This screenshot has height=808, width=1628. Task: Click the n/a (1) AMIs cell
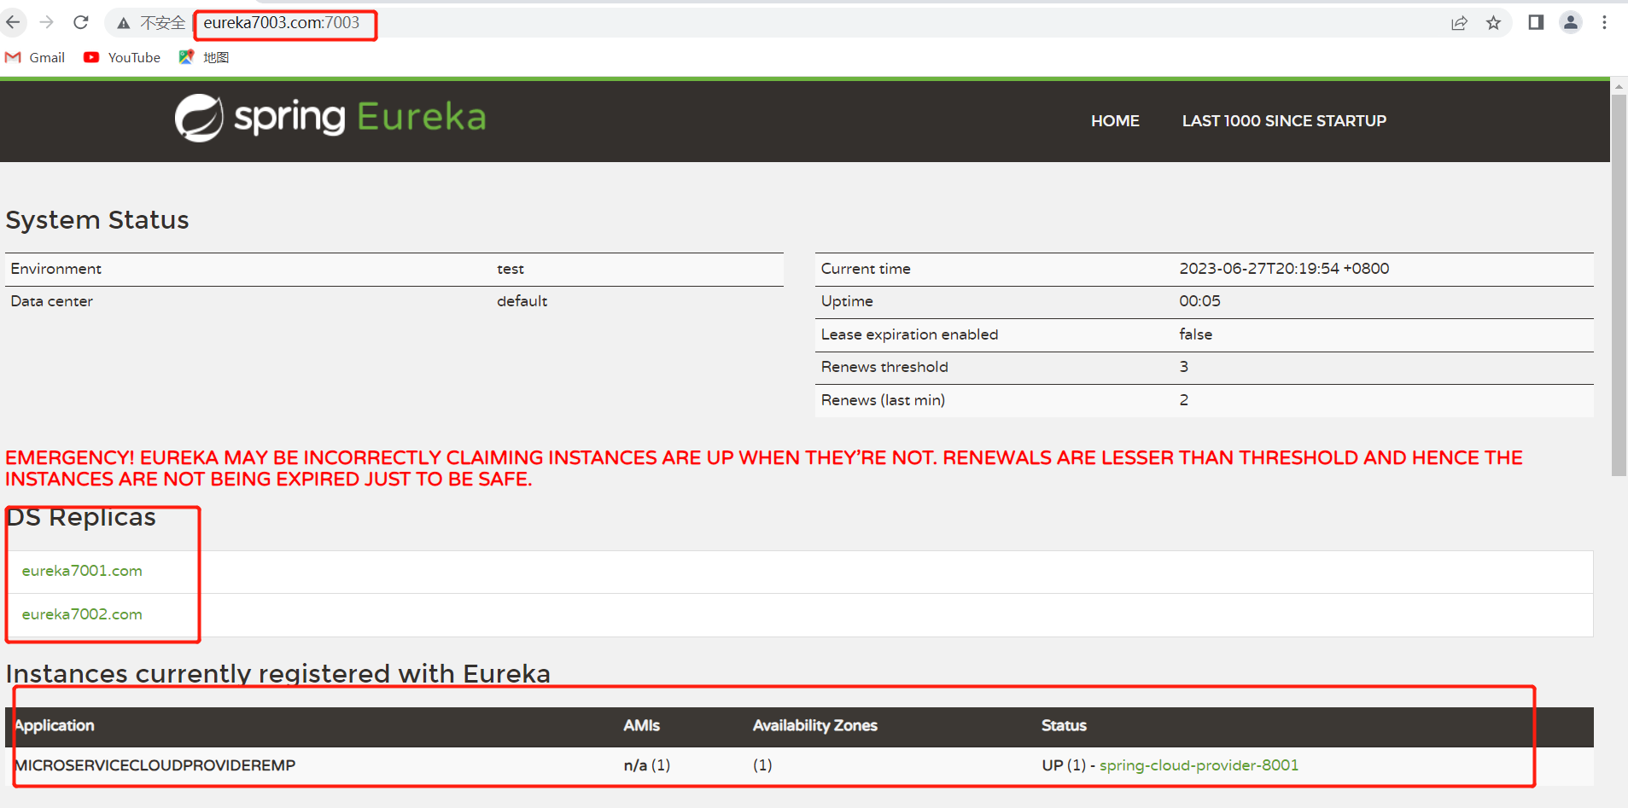click(x=647, y=765)
